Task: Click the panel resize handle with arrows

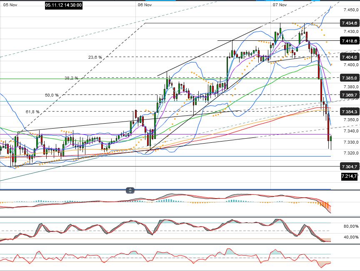Action: [x=130, y=190]
